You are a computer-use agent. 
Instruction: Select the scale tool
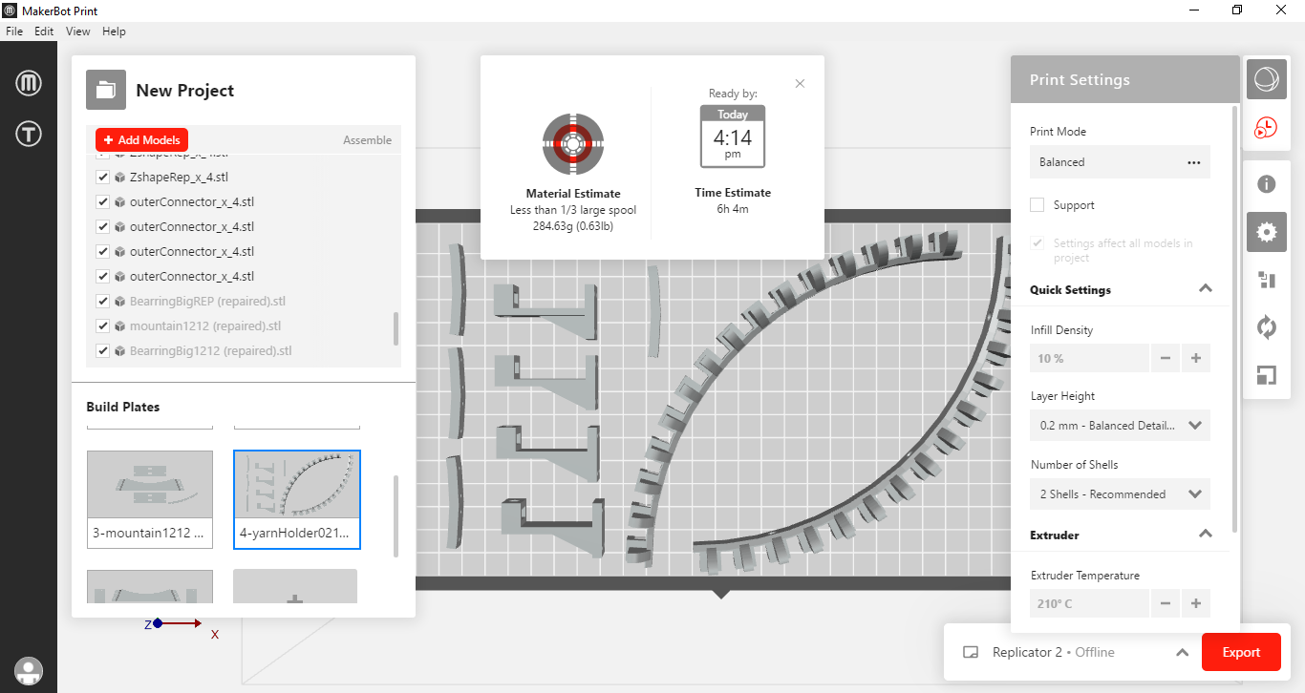click(x=1267, y=375)
